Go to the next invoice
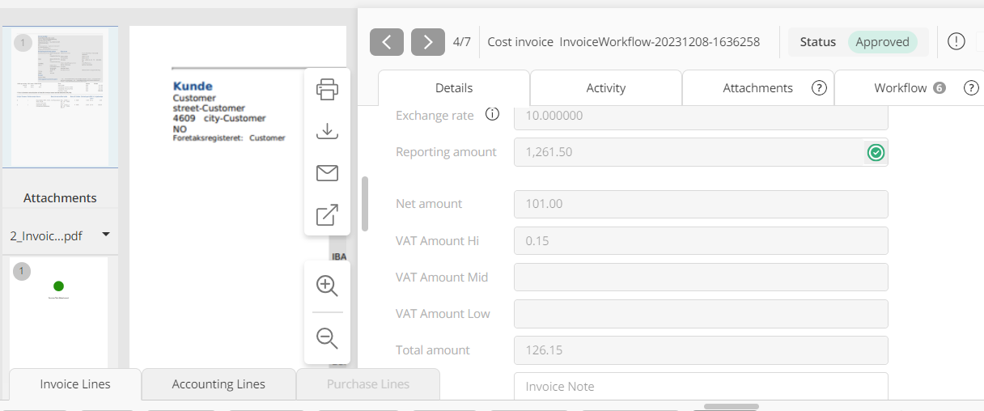984x411 pixels. click(x=428, y=42)
